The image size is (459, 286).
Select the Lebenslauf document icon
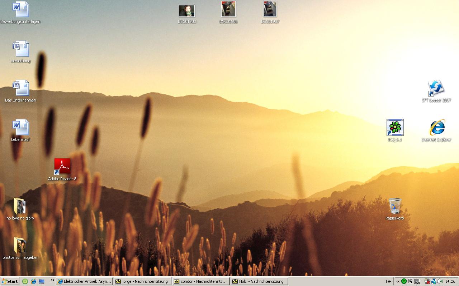[20, 128]
